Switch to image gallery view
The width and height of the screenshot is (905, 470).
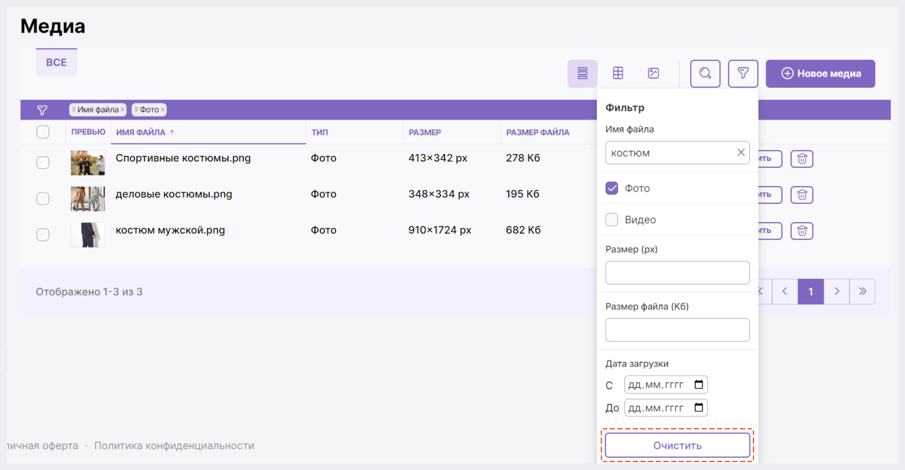(x=653, y=73)
